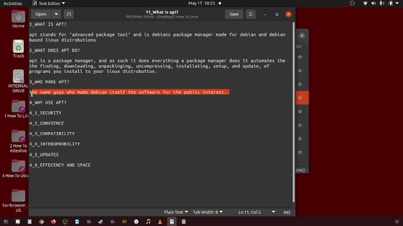
Task: Click the Text Editor vertical scrollbar
Action: point(294,111)
